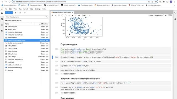Screen dimensions: 177x99
Task: Select docker-compose.yaml file
Action: pyautogui.click(x=27, y=43)
